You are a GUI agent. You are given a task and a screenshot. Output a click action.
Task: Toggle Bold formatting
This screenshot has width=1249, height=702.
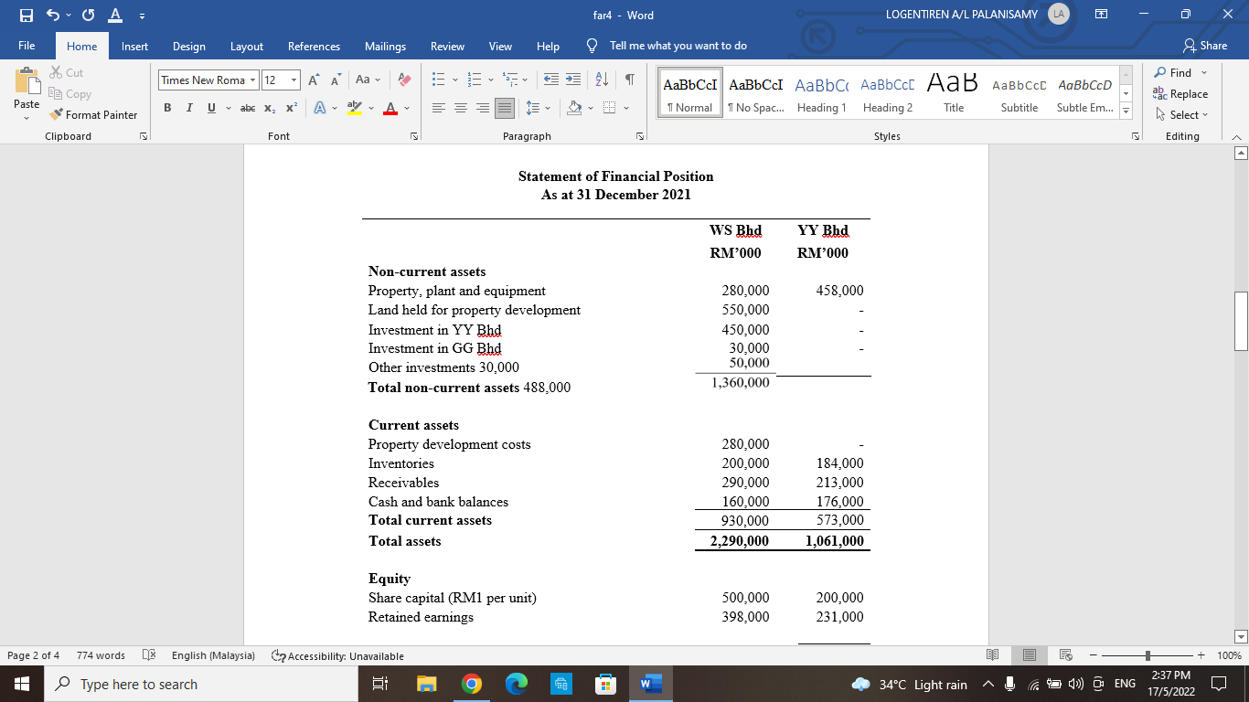tap(168, 108)
